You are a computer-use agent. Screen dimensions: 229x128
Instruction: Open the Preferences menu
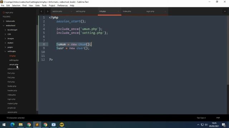point(63,6)
